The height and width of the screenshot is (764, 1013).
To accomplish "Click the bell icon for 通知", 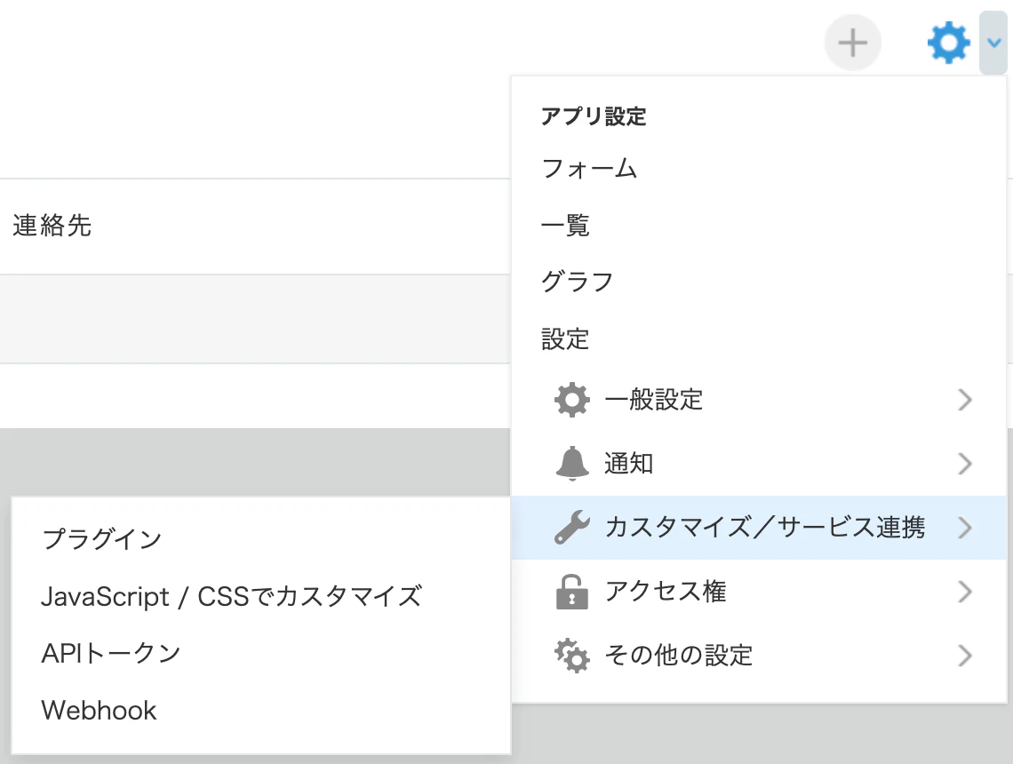I will [572, 463].
